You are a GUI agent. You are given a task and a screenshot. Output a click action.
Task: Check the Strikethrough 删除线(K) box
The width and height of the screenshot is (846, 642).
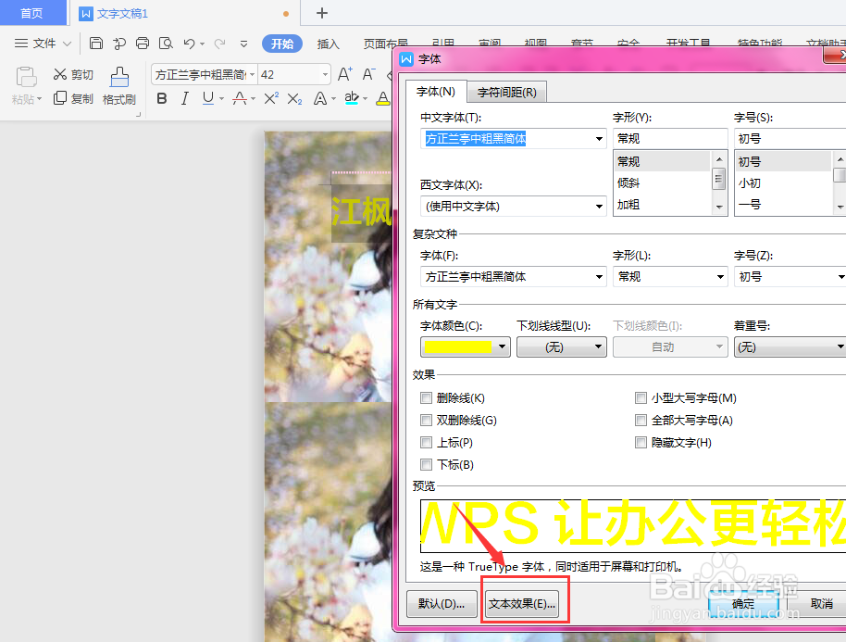426,398
